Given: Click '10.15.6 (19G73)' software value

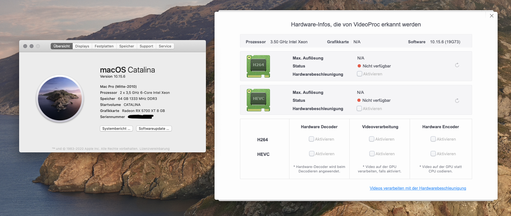Looking at the screenshot, I should [445, 42].
